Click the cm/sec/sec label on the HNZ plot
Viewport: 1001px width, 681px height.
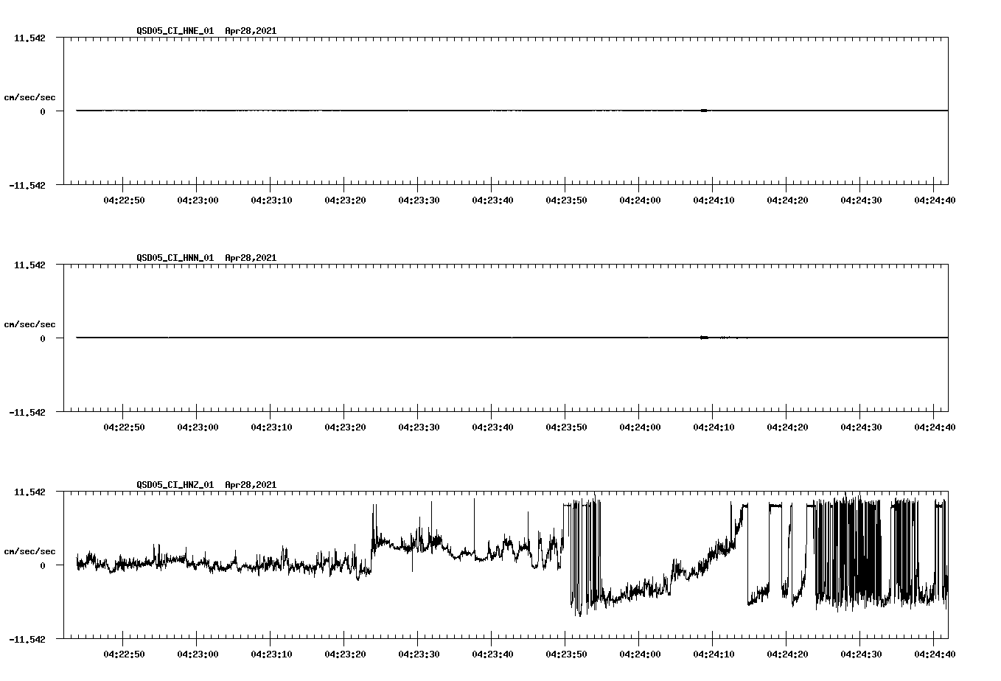[x=31, y=550]
